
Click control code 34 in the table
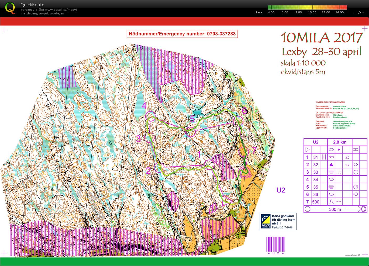(x=316, y=180)
